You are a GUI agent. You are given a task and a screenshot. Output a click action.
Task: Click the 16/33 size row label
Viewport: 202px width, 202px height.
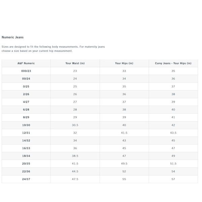click(26, 148)
